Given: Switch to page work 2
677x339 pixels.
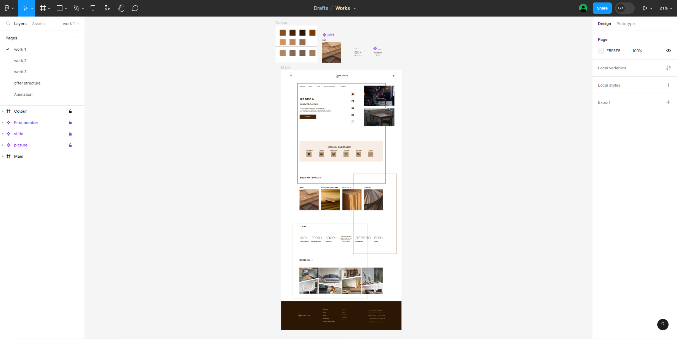Looking at the screenshot, I should [x=20, y=61].
